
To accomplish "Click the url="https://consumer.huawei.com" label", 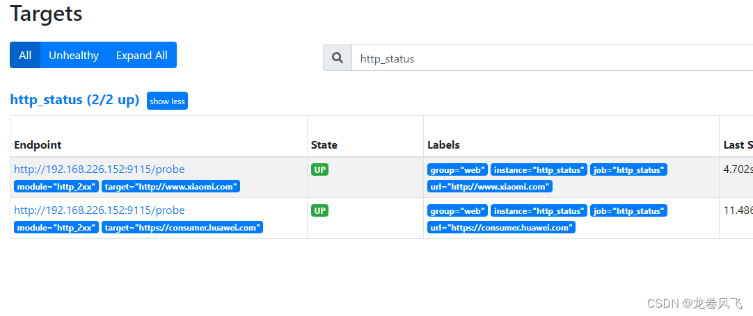I will point(501,227).
